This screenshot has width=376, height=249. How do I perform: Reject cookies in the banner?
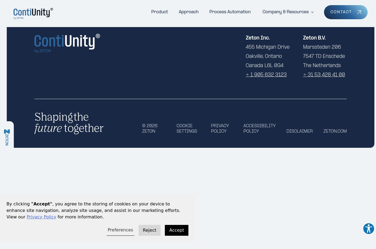[x=149, y=230]
